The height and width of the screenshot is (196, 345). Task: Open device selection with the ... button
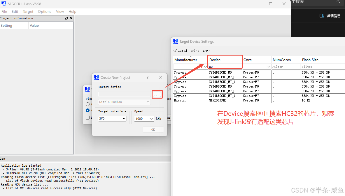tap(157, 95)
